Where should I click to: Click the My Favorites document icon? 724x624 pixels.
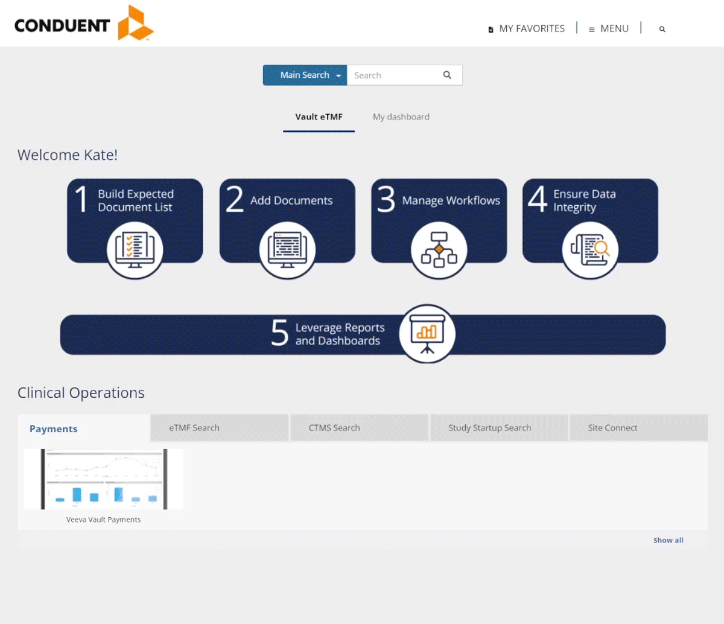(491, 30)
